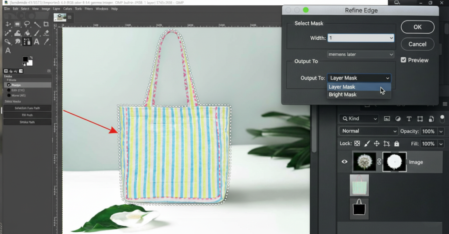Select the second (Ctrl) mode radio button
The image size is (449, 234).
tap(9, 90)
